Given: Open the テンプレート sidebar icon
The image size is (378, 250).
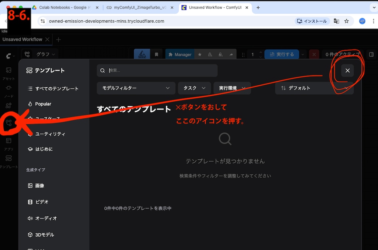Looking at the screenshot, I should point(8,158).
